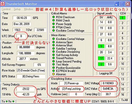
Task: Open the Control menu
Action: click(6, 9)
